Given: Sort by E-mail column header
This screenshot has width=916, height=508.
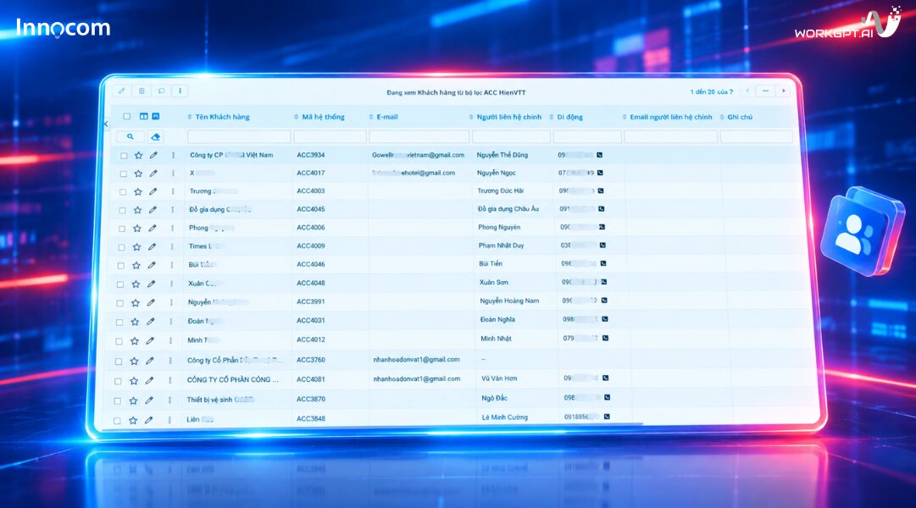Looking at the screenshot, I should click(x=383, y=117).
